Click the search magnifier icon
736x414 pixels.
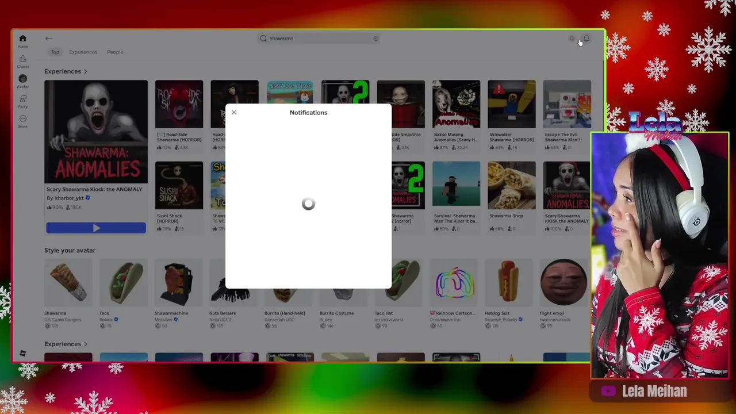pyautogui.click(x=263, y=39)
